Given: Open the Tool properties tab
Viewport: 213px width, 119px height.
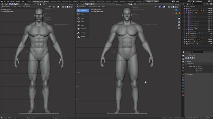Looking at the screenshot, I should pos(183,56).
